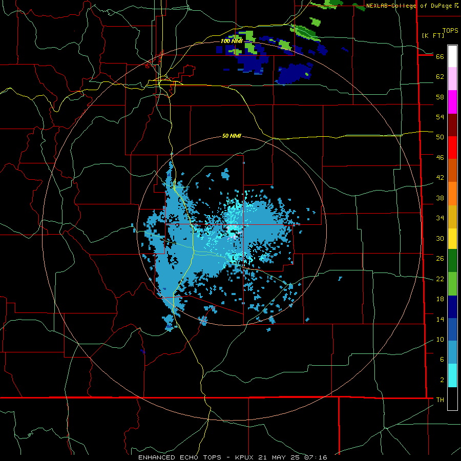Viewport: 461px width, 461px height.
Task: Click the '58' legend value
Action: coord(440,97)
